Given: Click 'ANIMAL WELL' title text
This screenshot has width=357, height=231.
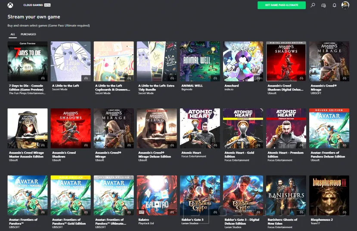Looking at the screenshot, I should coord(192,86).
